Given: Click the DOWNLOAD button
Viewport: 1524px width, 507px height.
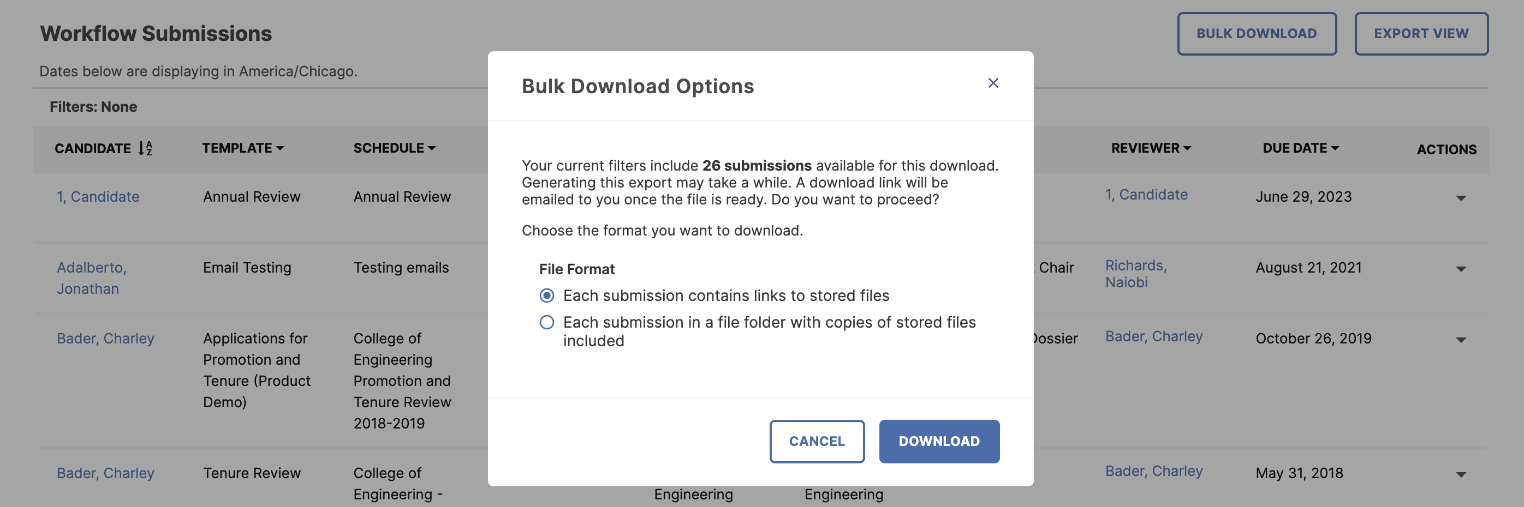Looking at the screenshot, I should [x=939, y=441].
